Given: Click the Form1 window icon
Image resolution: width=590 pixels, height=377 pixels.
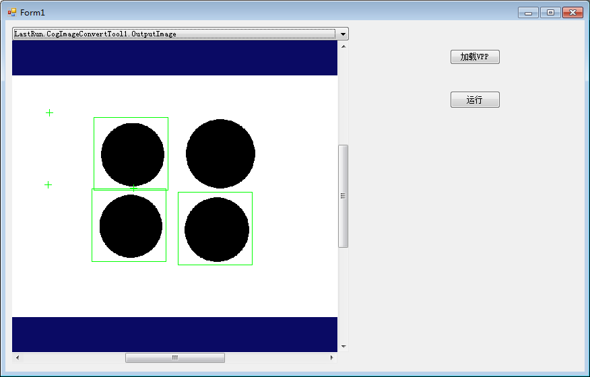Looking at the screenshot, I should tap(12, 12).
